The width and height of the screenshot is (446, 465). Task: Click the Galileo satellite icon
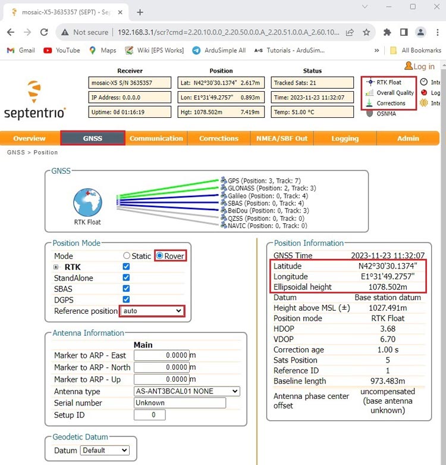224,195
